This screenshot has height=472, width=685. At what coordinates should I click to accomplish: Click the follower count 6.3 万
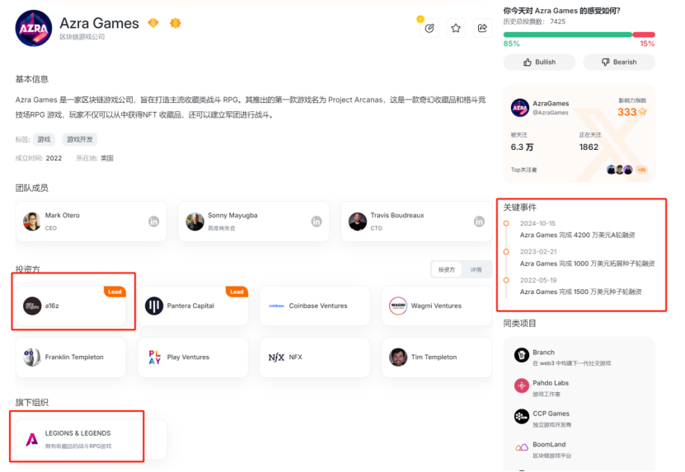[x=522, y=147]
